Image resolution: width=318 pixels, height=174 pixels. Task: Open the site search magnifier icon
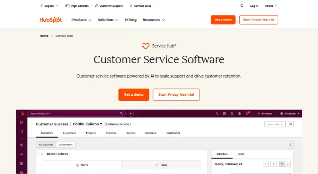242,6
